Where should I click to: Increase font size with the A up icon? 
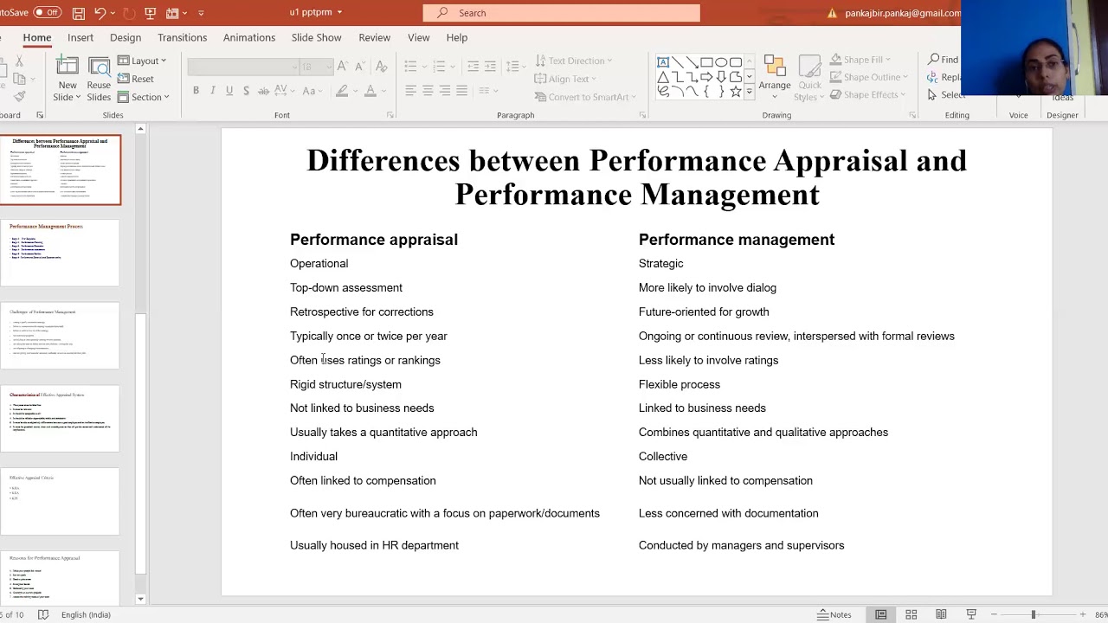click(343, 67)
